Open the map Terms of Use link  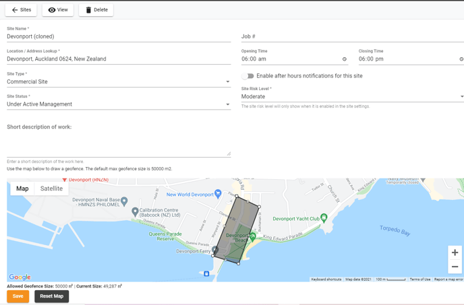(420, 279)
